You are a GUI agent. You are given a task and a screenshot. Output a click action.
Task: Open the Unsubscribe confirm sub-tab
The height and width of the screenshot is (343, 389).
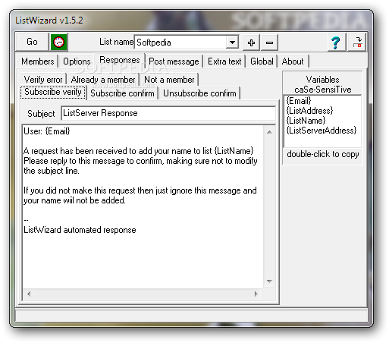pos(199,93)
